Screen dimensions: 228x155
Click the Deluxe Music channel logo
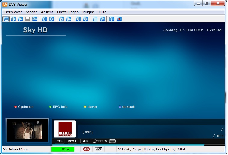65,129
